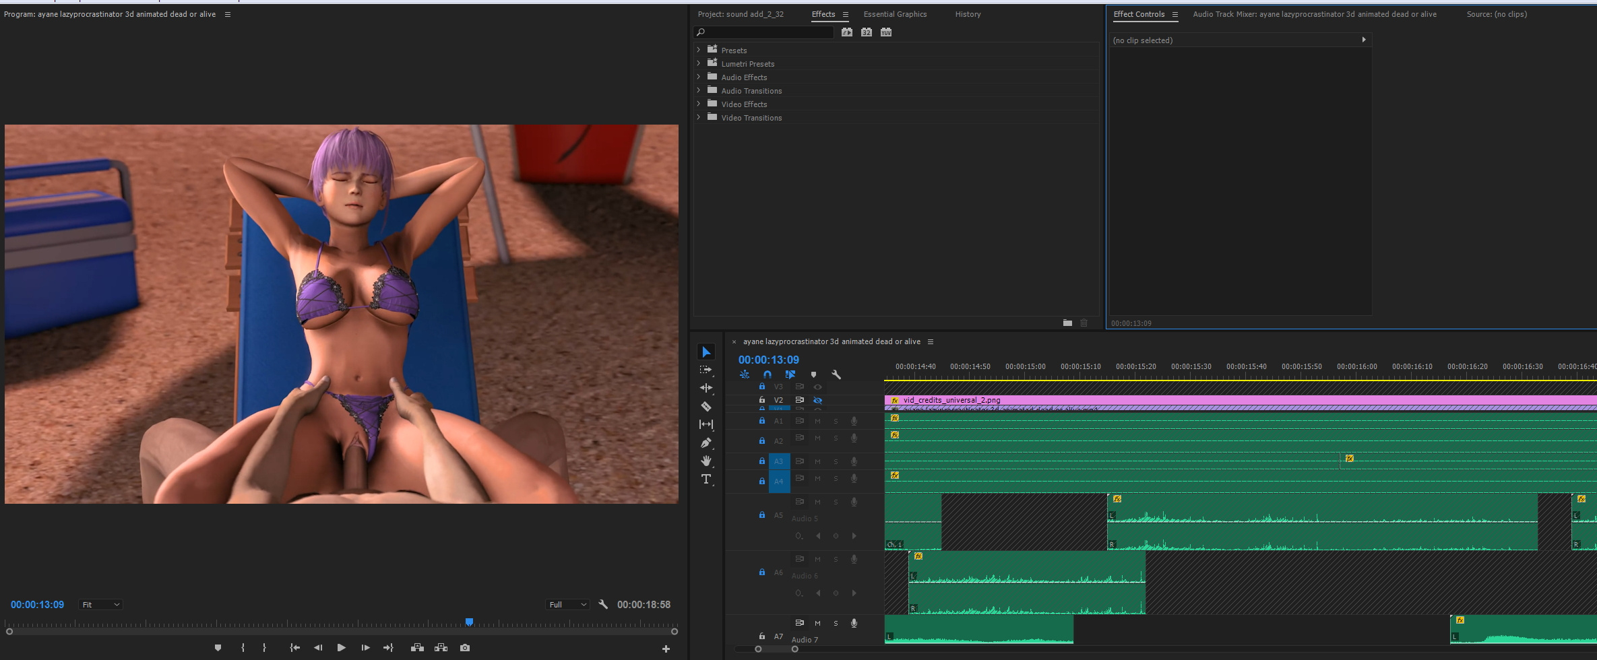
Task: Open Timeline Display Settings wrench
Action: coord(836,374)
